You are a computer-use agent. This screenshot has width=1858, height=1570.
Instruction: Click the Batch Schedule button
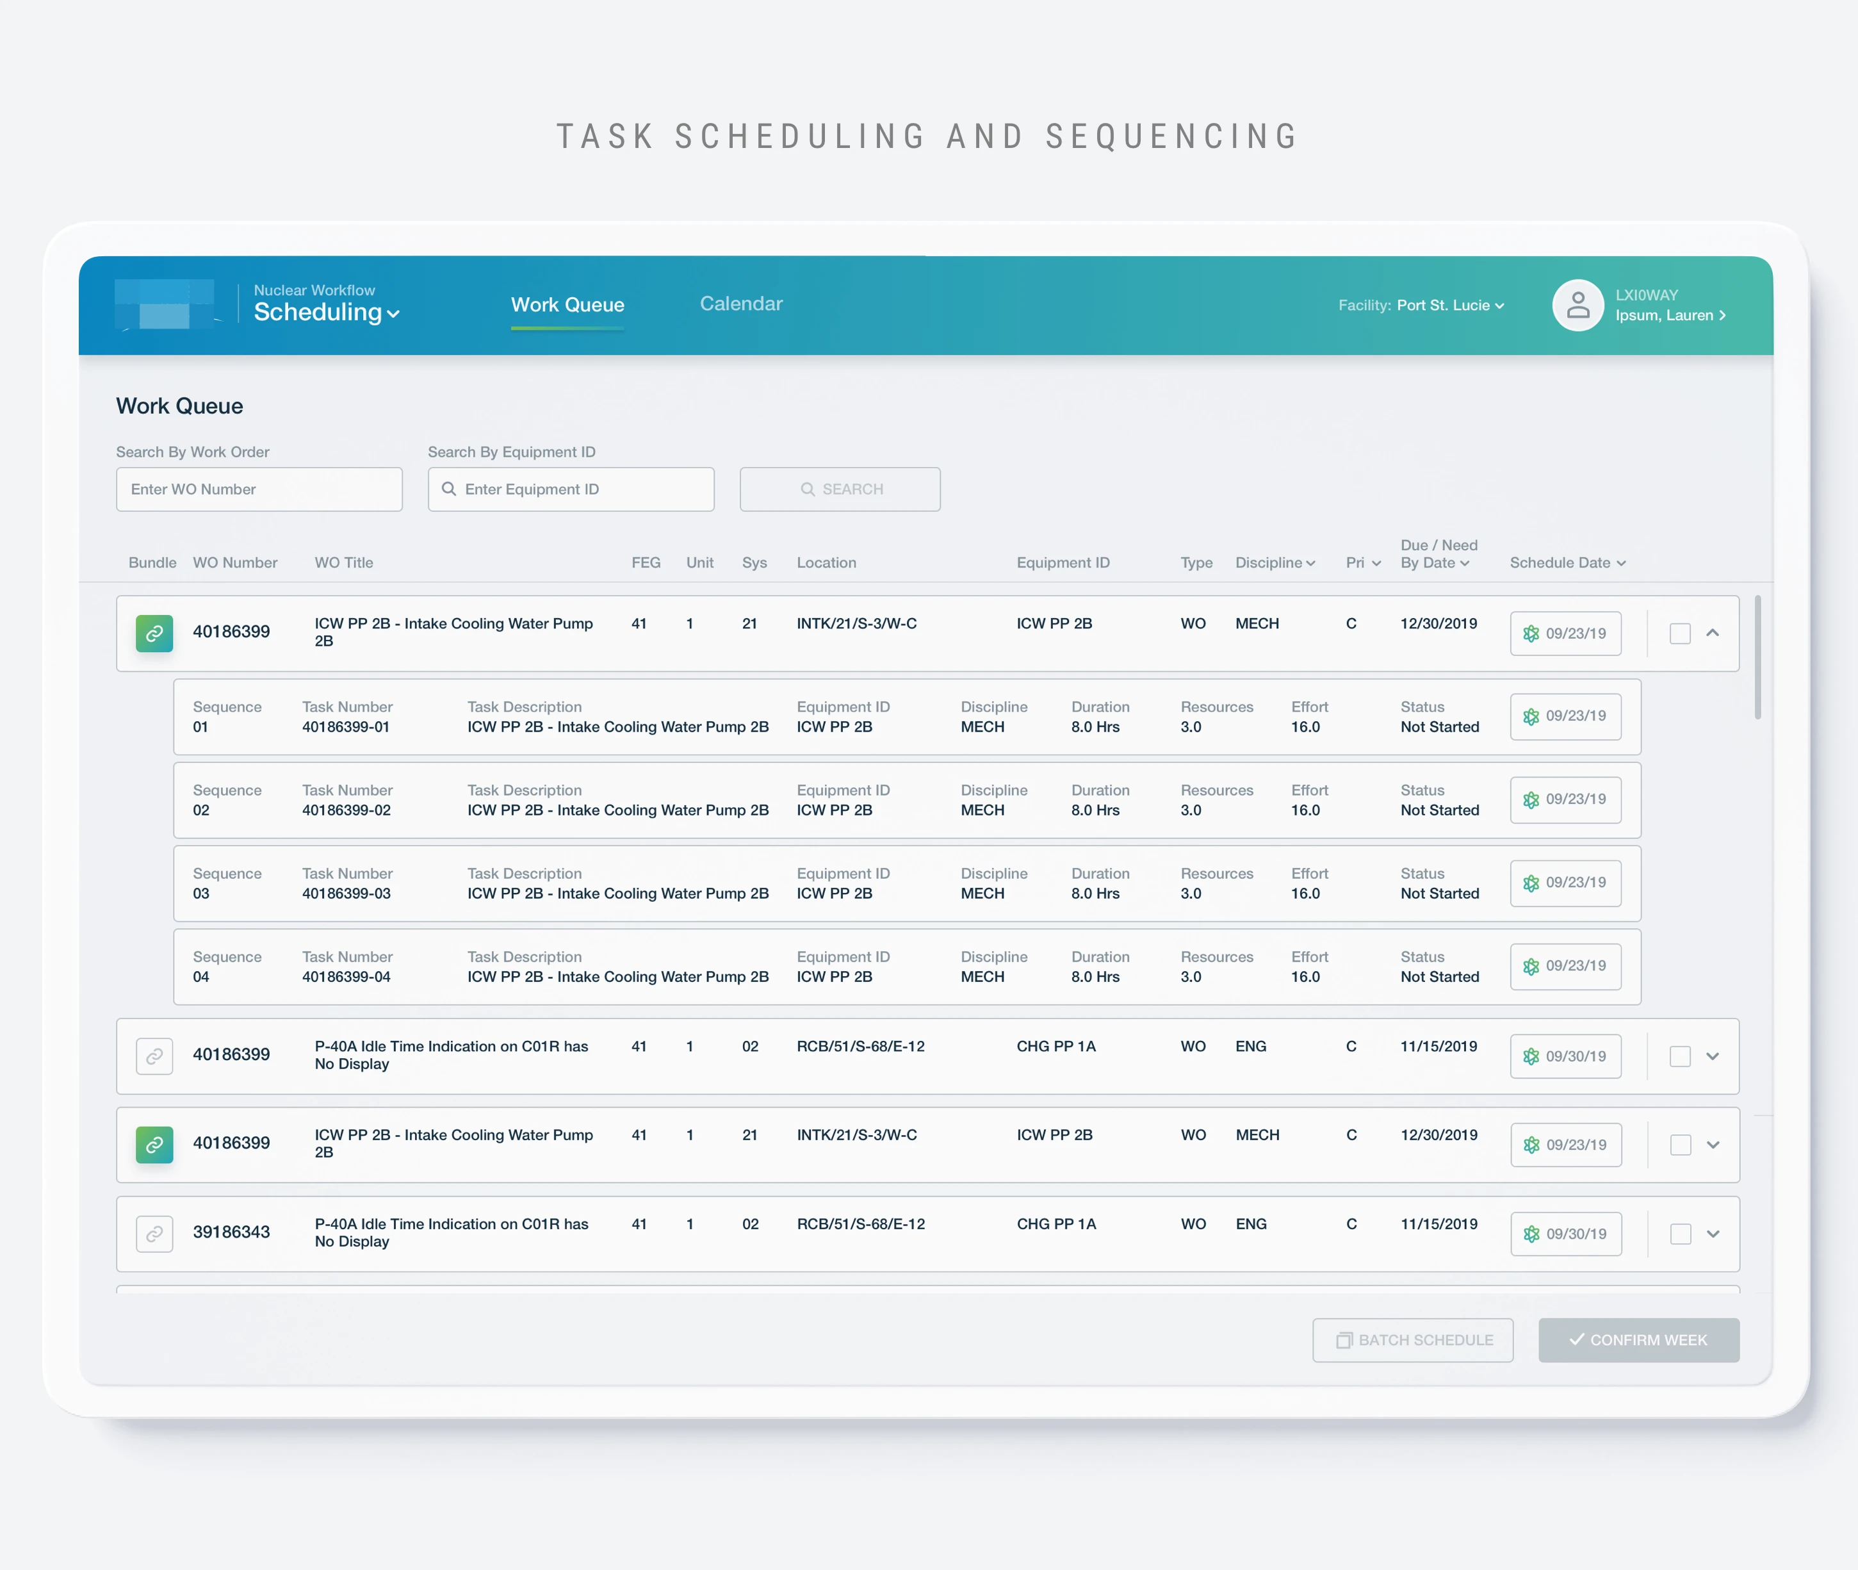[x=1412, y=1339]
